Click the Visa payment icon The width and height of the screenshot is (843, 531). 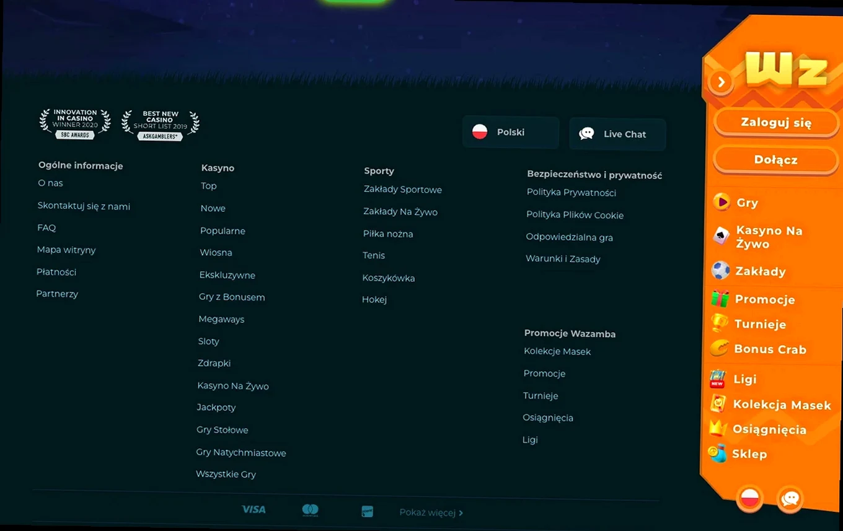coord(254,509)
